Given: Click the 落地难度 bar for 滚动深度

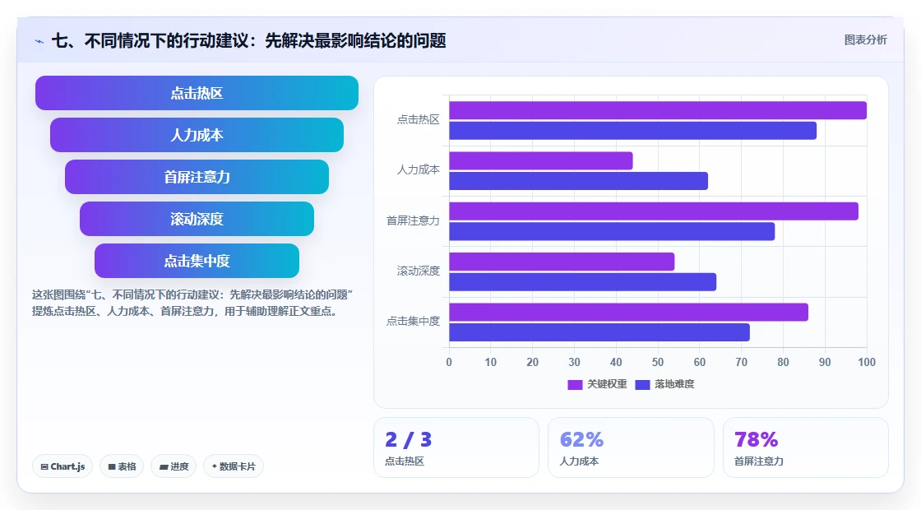Looking at the screenshot, I should pyautogui.click(x=583, y=282).
